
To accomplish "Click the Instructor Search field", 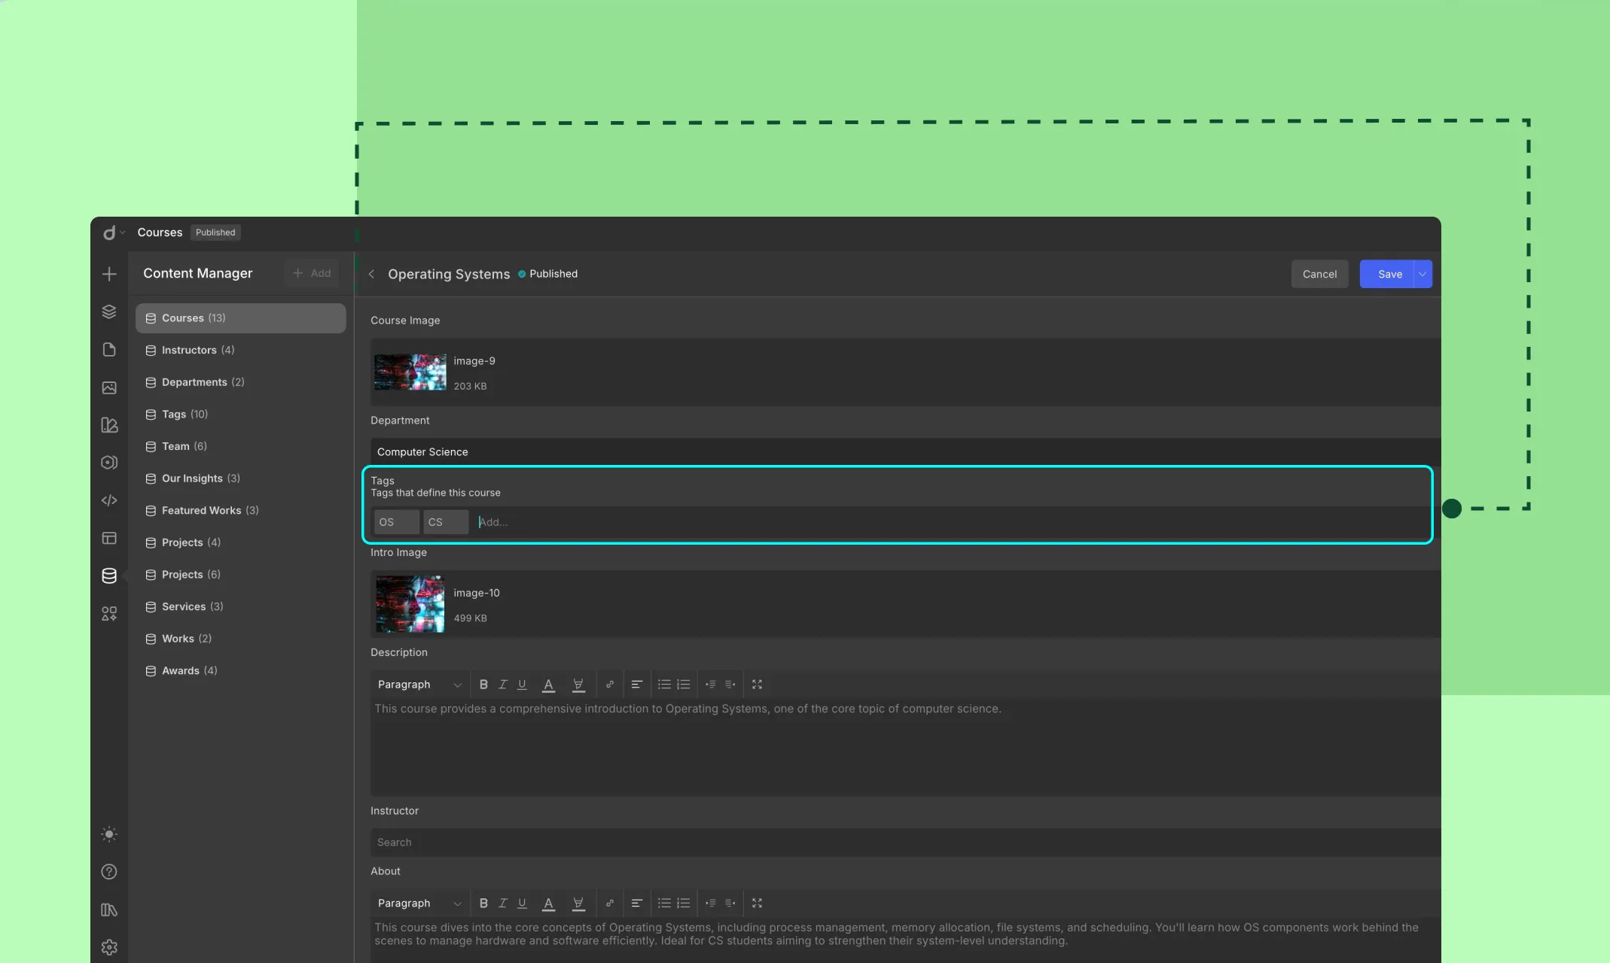I will 905,843.
